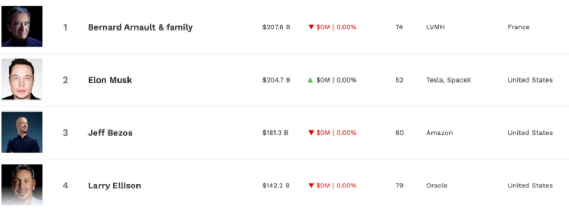The image size is (569, 211).
Task: Select the France country label
Action: [x=518, y=27]
